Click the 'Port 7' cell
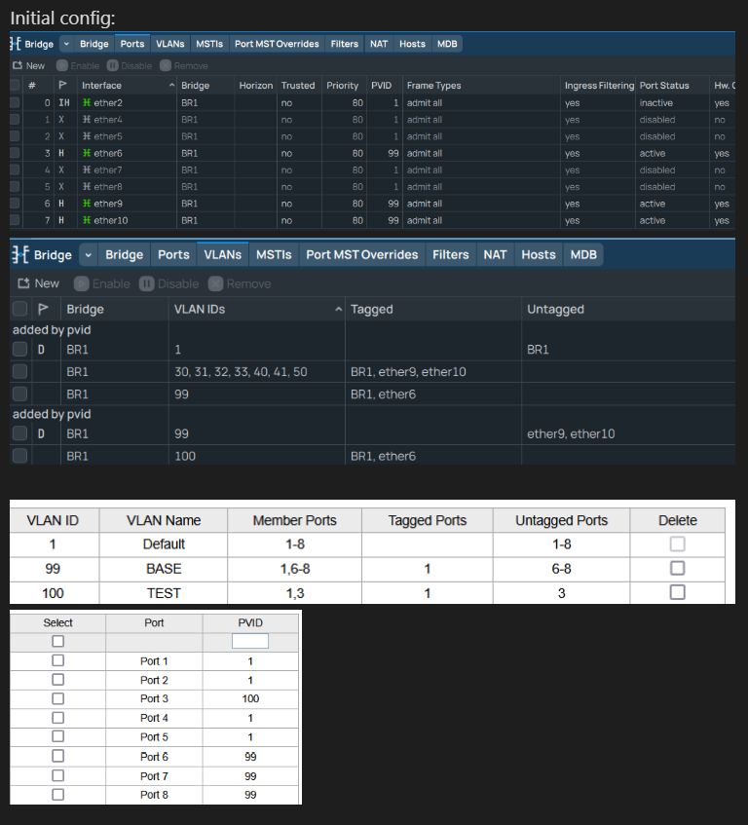Viewport: 748px width, 825px height. click(x=154, y=776)
